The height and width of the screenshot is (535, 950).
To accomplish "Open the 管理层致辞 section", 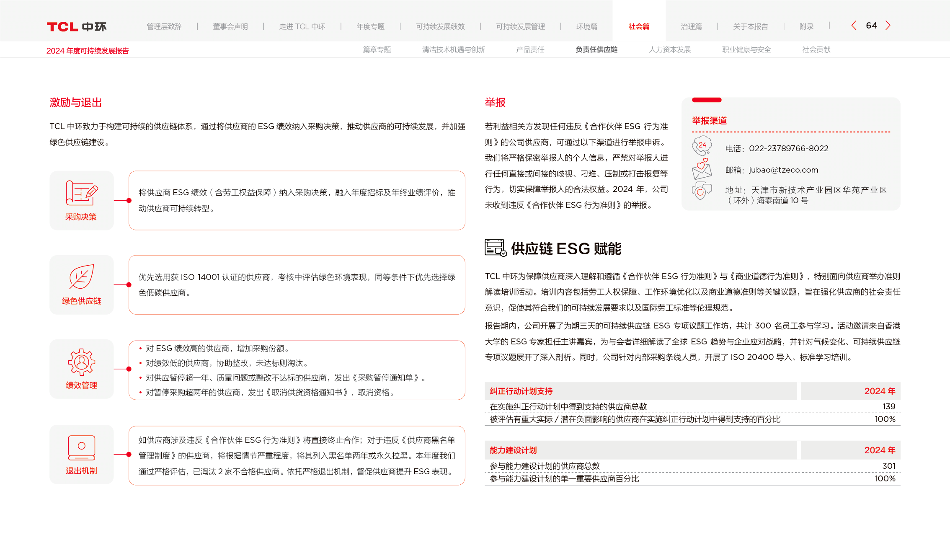I will click(164, 27).
